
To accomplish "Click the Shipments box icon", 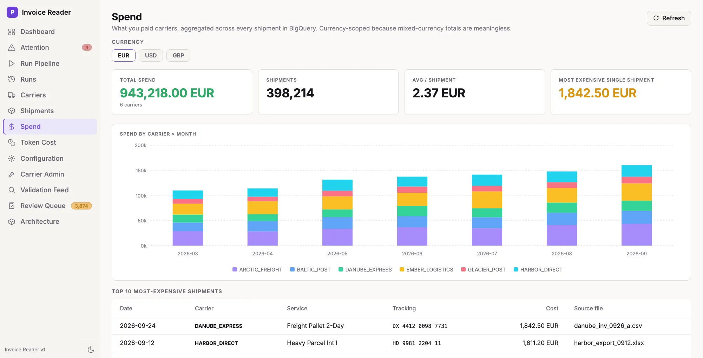I will [12, 111].
